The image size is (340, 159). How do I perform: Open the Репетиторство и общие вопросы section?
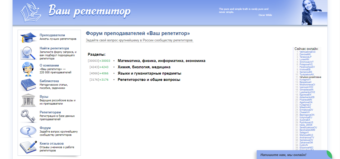149,79
